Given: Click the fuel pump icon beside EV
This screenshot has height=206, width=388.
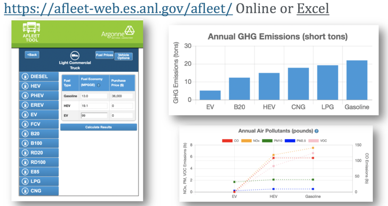Looking at the screenshot, I should (25, 115).
